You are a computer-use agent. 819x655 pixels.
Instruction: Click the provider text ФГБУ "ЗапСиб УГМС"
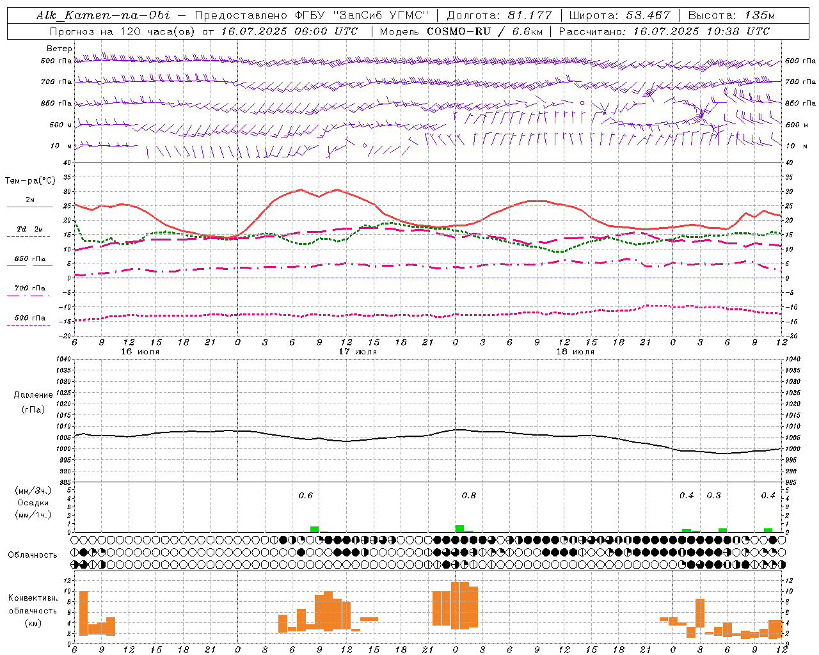pyautogui.click(x=362, y=15)
